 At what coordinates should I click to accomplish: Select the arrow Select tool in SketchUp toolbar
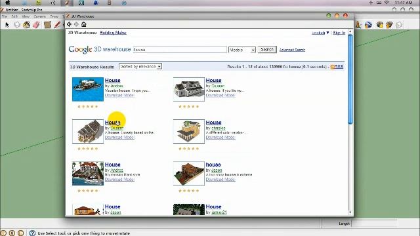7,25
